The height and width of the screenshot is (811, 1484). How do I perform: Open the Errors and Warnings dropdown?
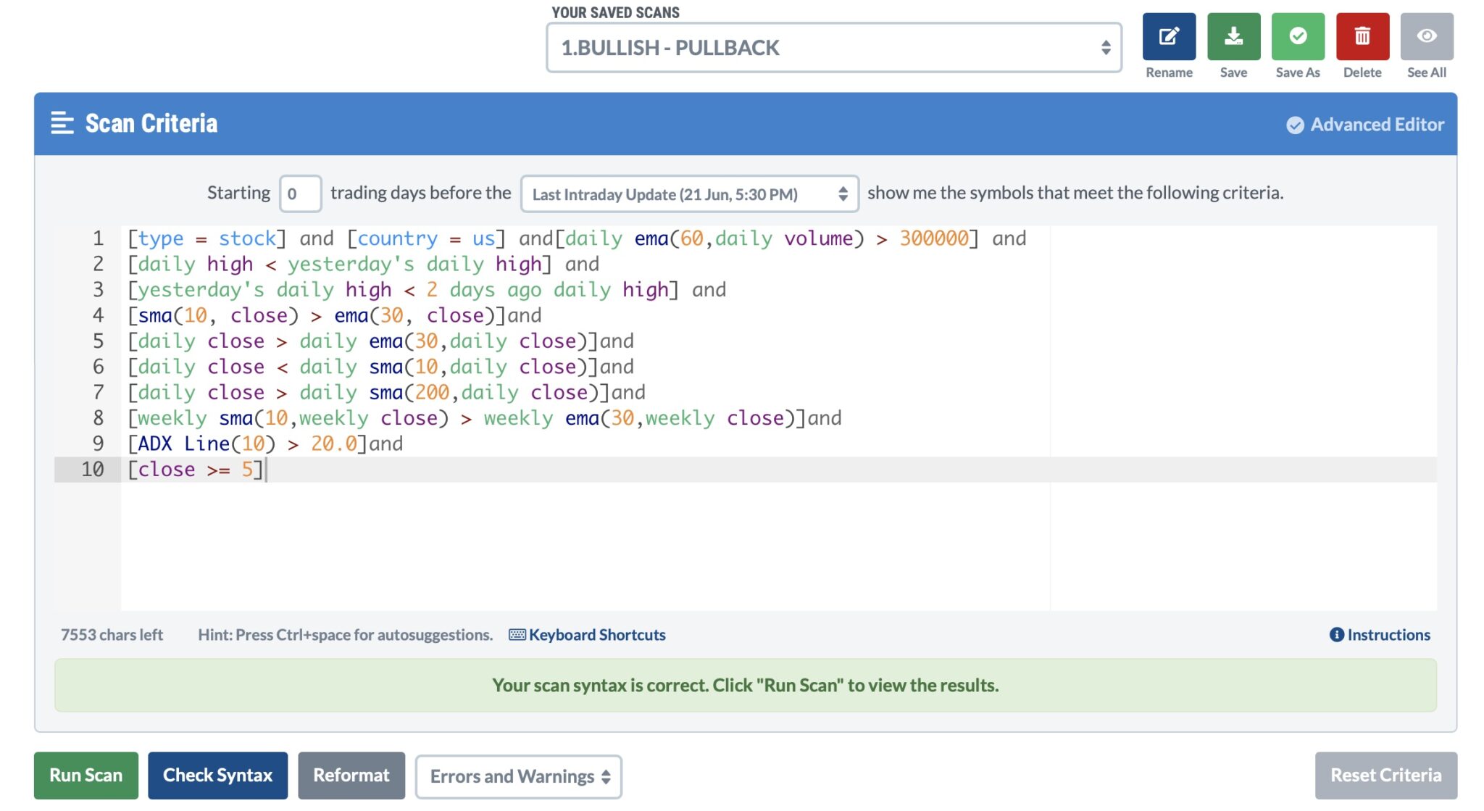[518, 777]
